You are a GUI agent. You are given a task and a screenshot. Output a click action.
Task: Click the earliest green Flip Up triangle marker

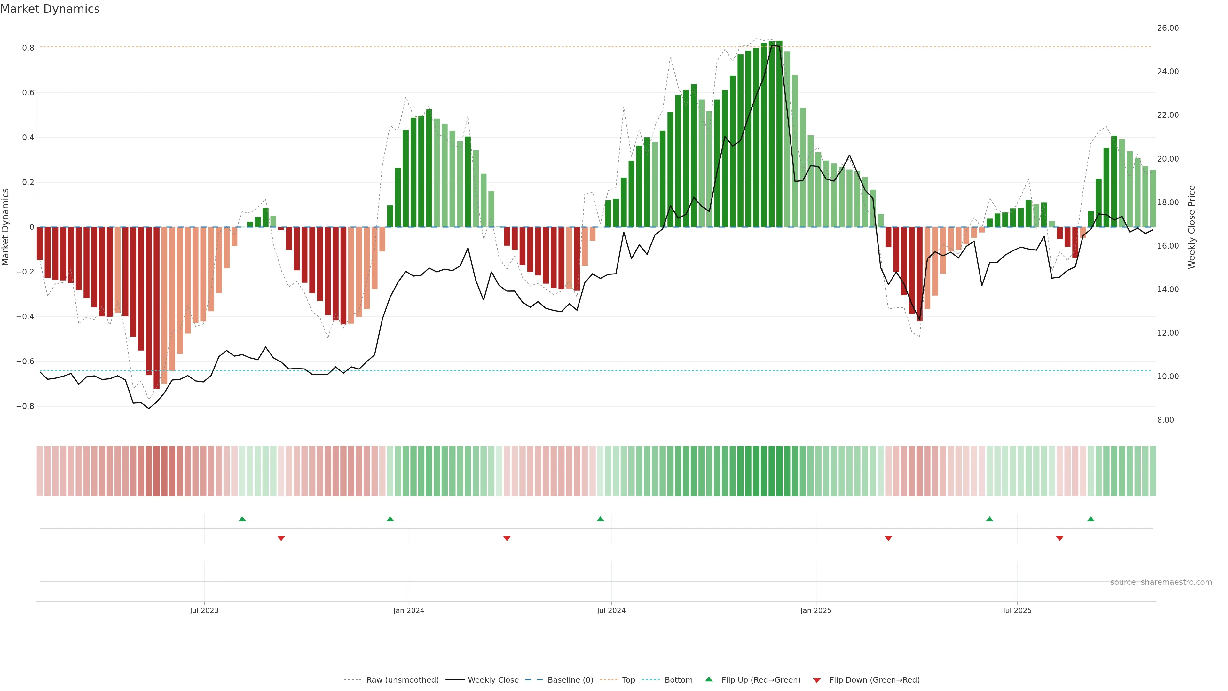[x=242, y=519]
